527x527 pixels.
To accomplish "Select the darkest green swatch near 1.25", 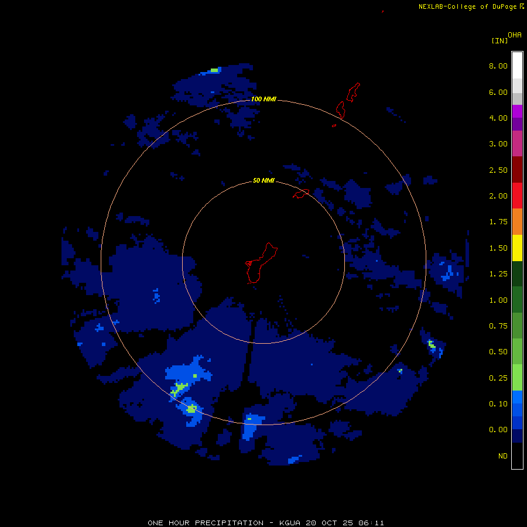I will click(x=517, y=273).
